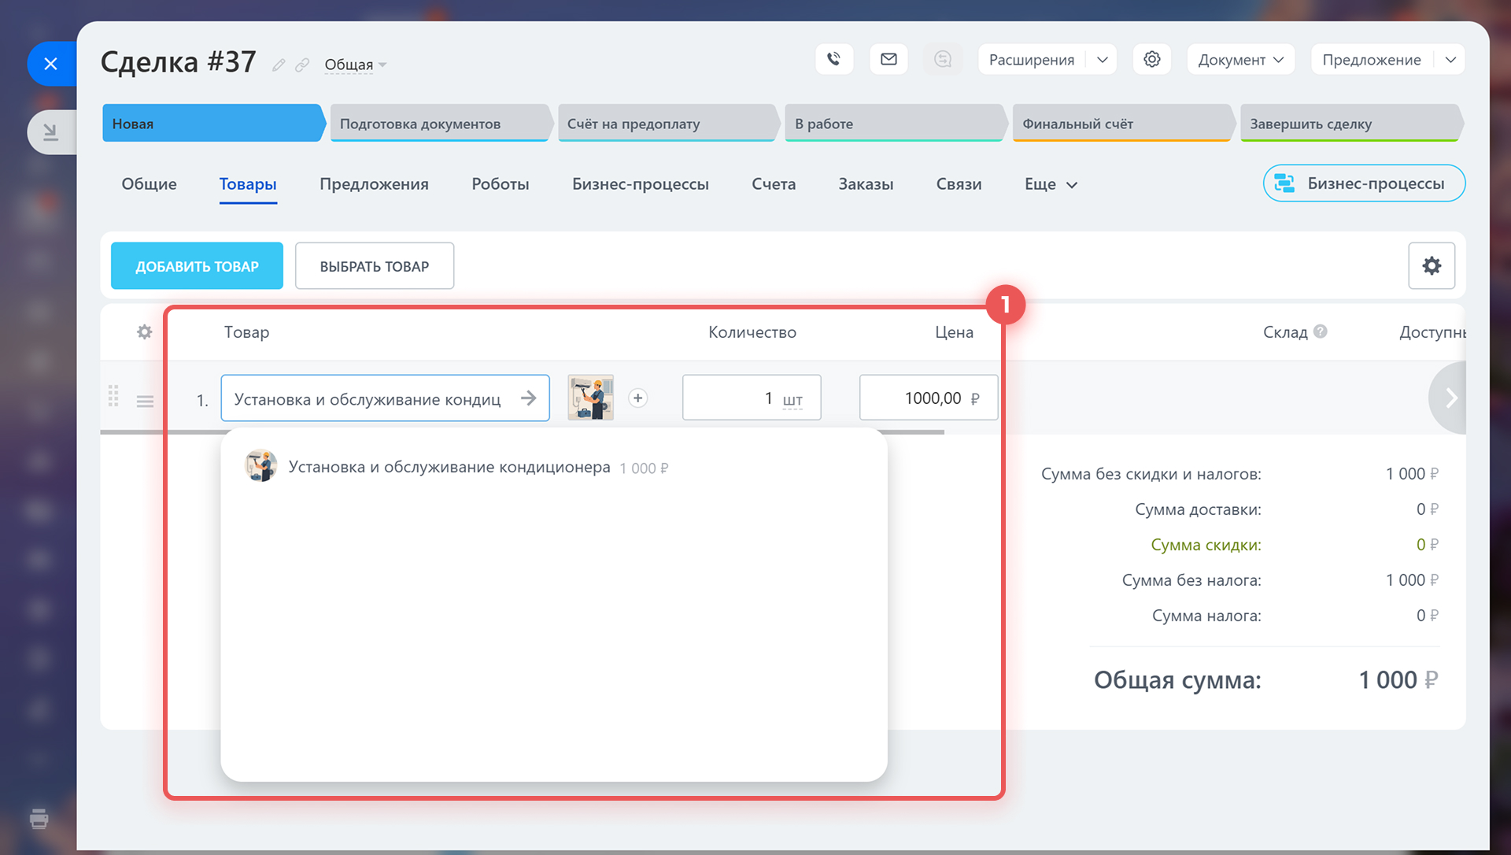
Task: Click the phone call icon
Action: (834, 59)
